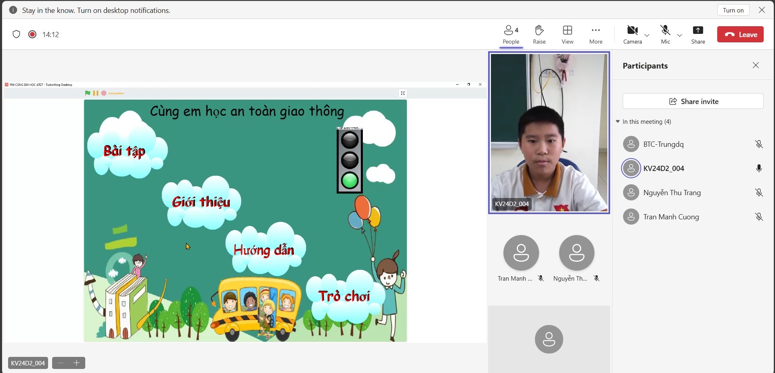Leave the meeting
The width and height of the screenshot is (775, 373).
[740, 34]
